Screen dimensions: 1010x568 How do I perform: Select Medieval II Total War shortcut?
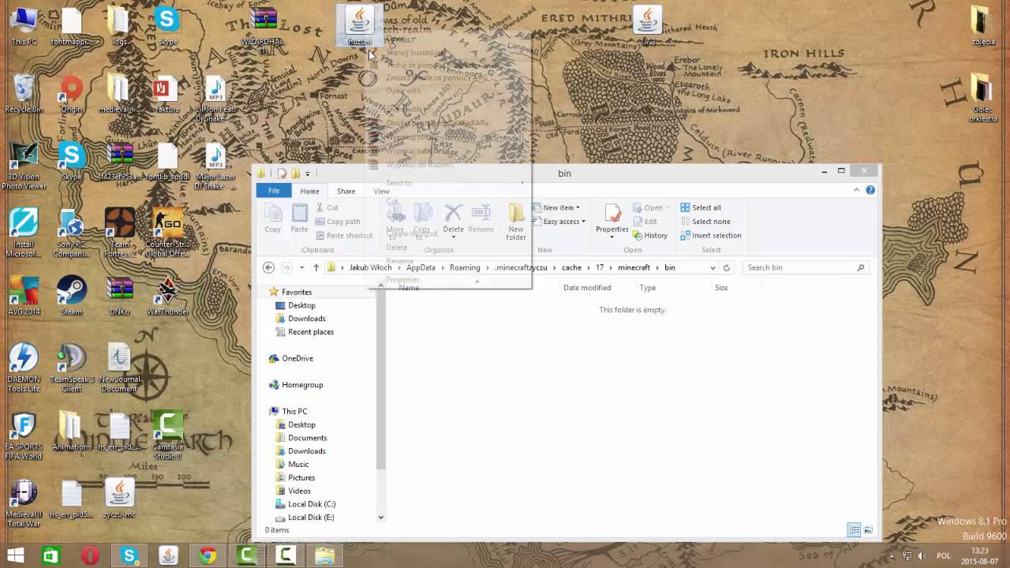(x=24, y=504)
